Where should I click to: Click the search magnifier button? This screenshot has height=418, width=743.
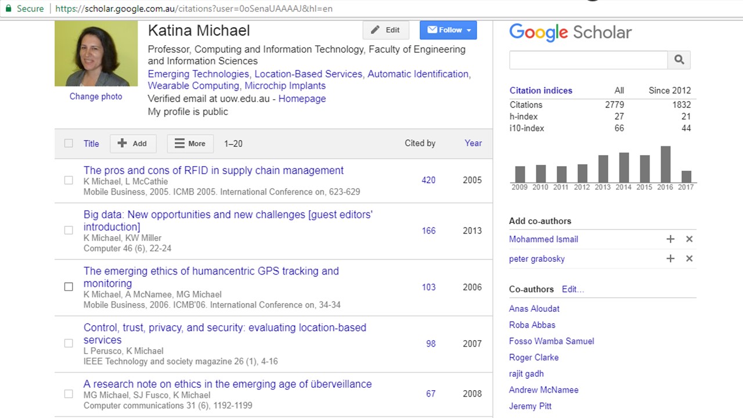(x=679, y=60)
